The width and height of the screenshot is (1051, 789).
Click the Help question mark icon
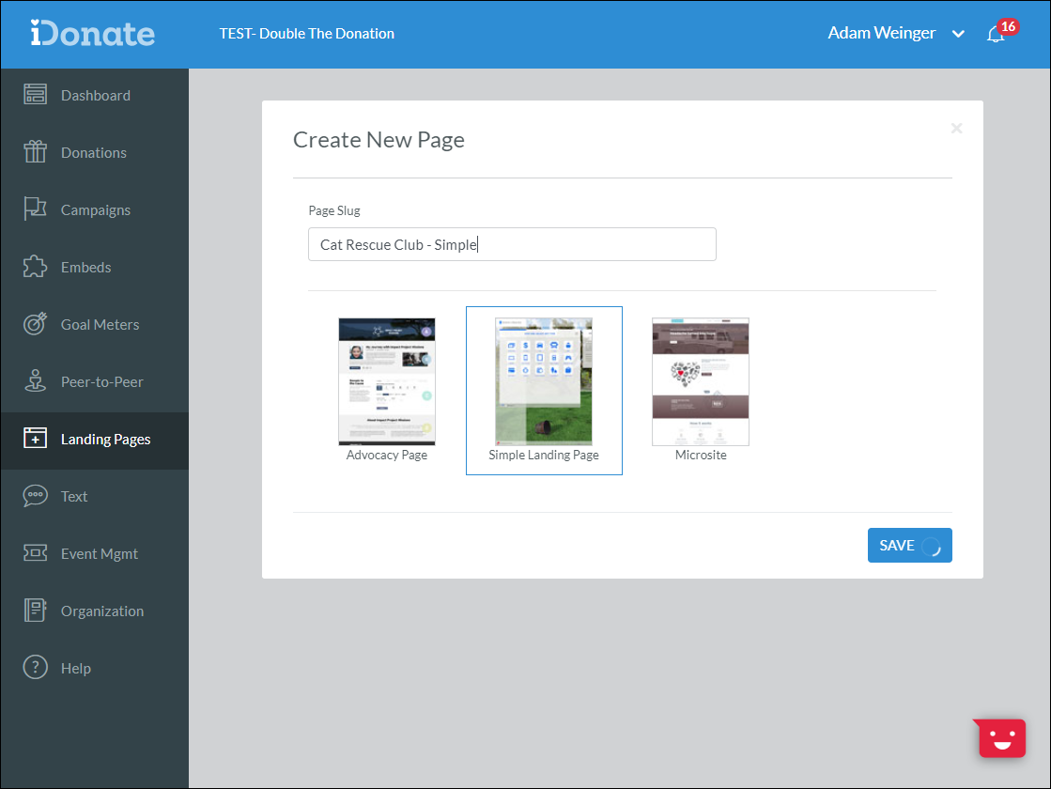35,668
